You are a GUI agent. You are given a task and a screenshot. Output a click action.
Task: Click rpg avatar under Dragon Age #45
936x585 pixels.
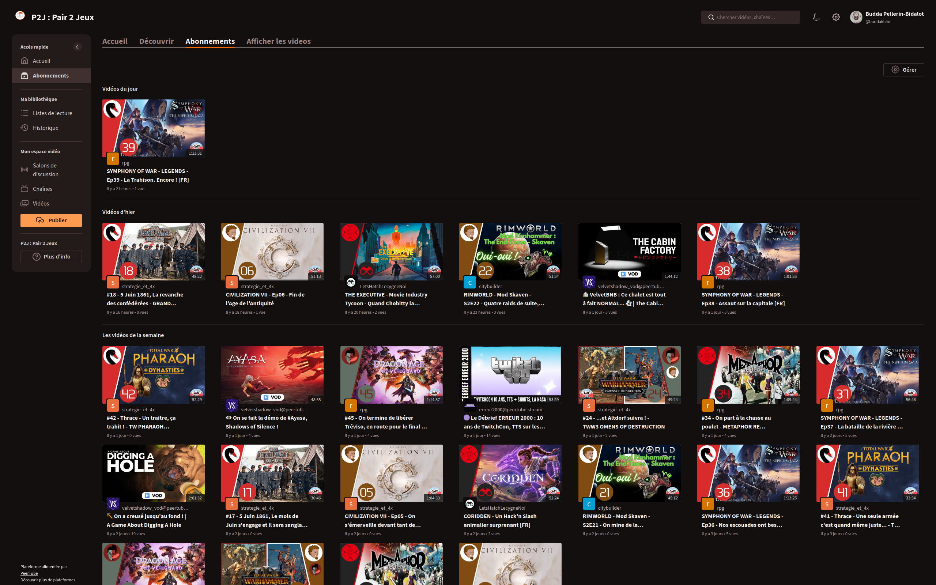[351, 405]
